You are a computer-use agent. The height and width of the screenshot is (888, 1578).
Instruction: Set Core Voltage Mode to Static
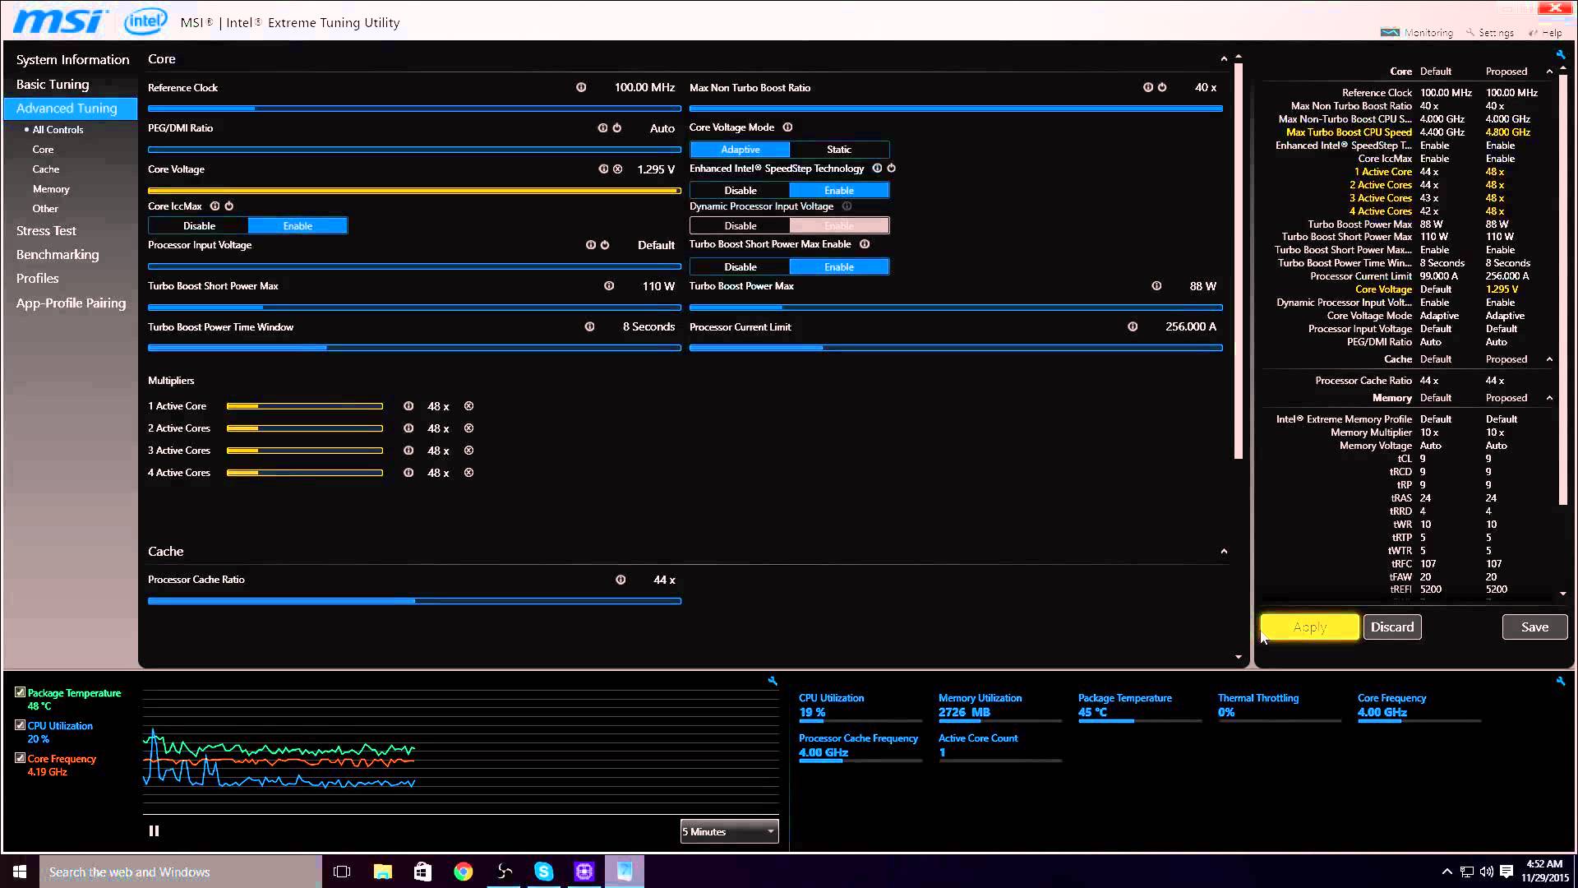click(x=838, y=150)
